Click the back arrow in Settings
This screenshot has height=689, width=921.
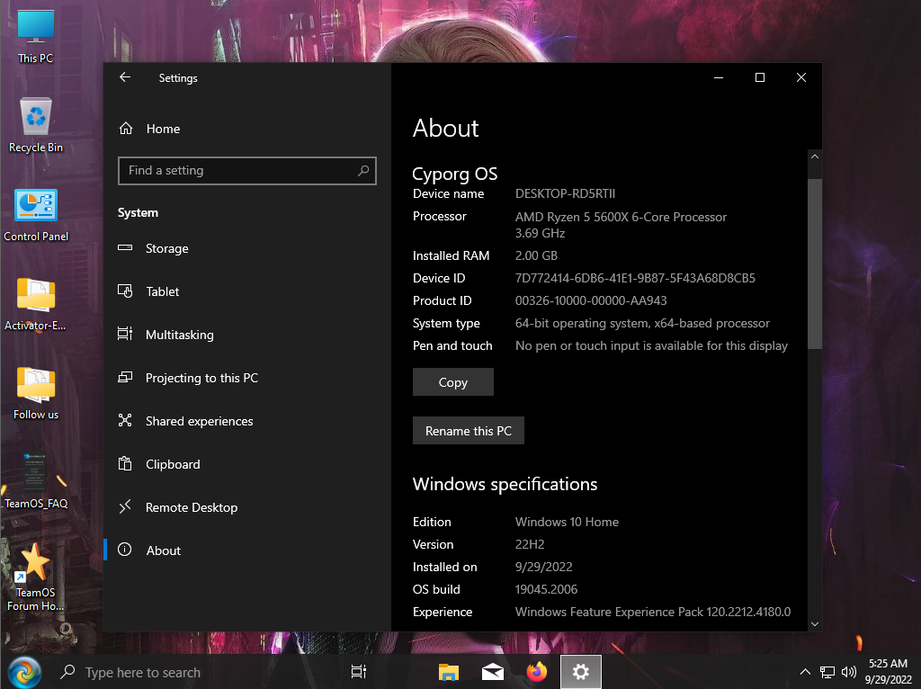125,77
